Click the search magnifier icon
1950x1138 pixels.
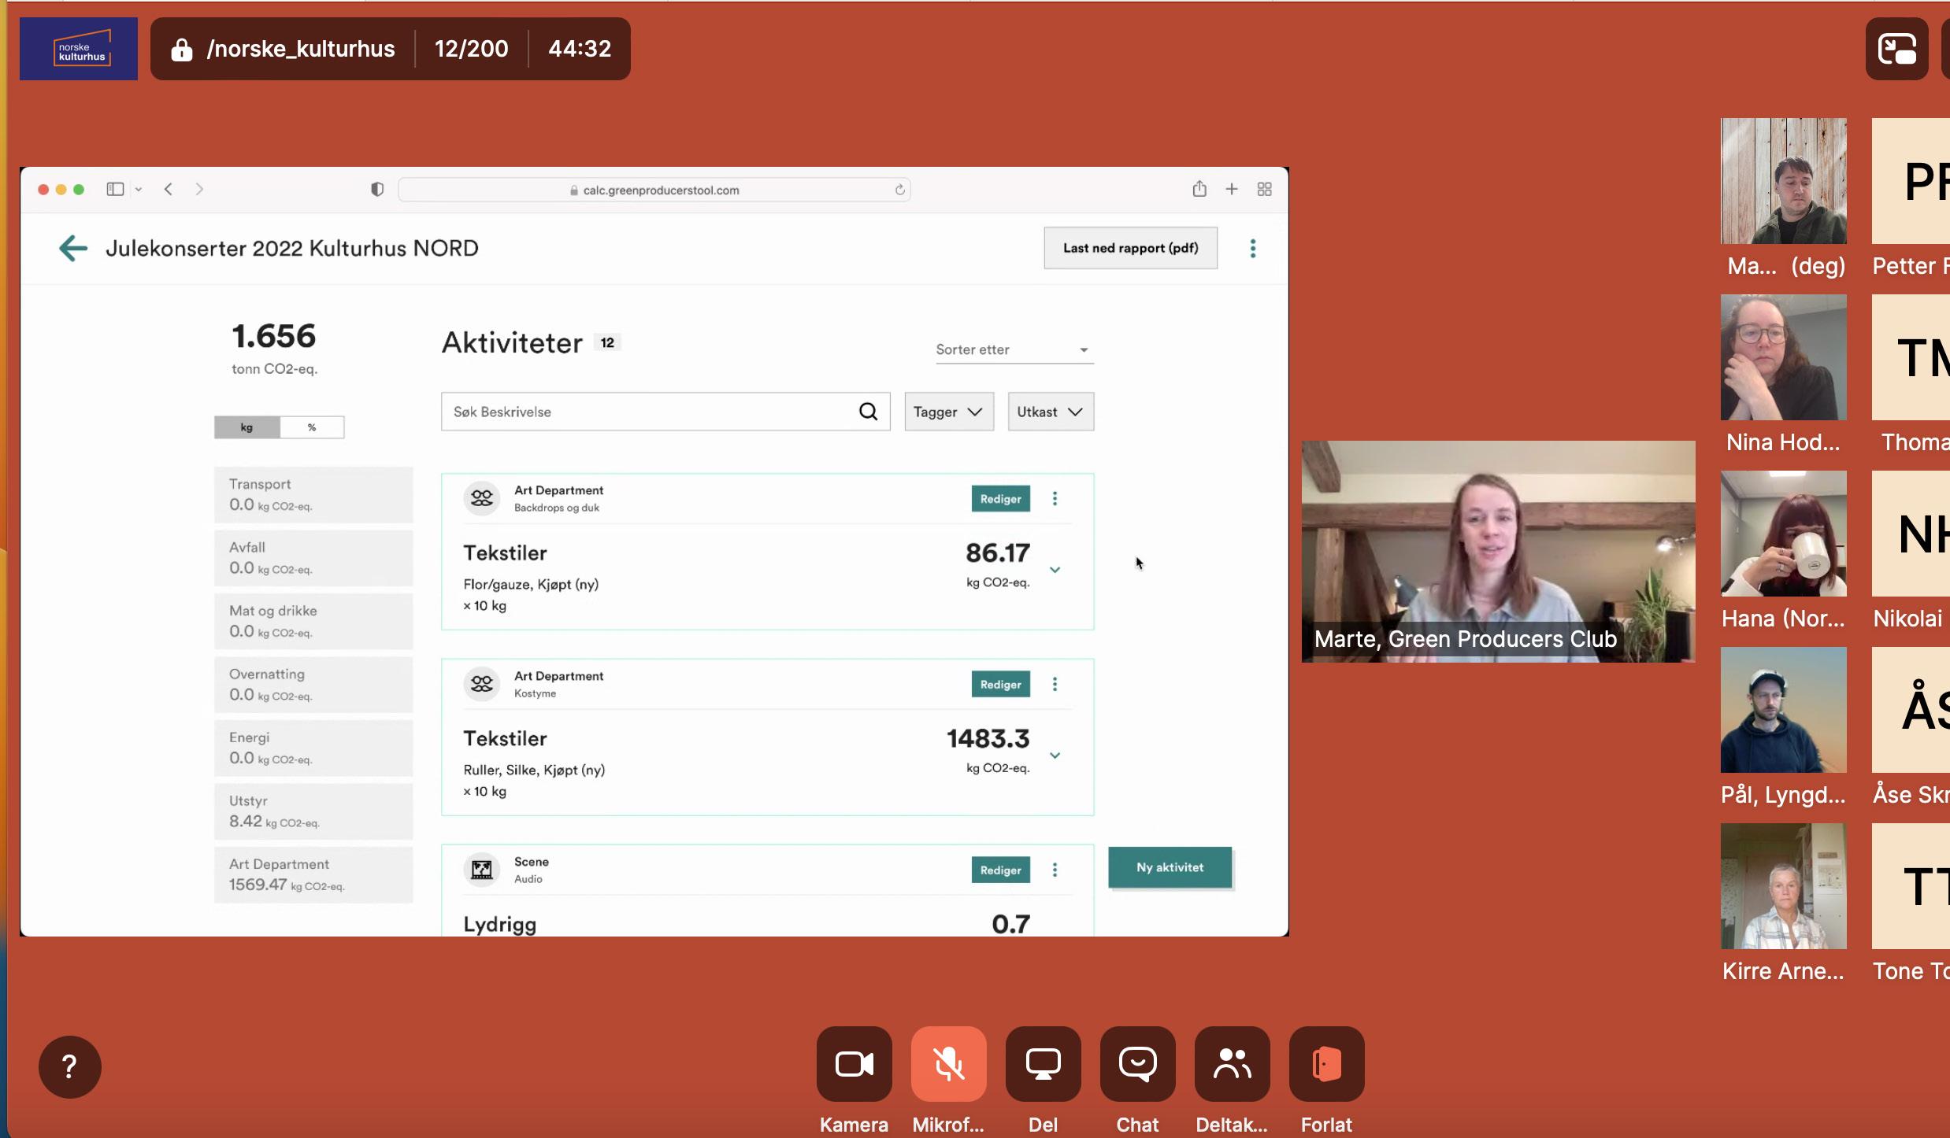(868, 412)
